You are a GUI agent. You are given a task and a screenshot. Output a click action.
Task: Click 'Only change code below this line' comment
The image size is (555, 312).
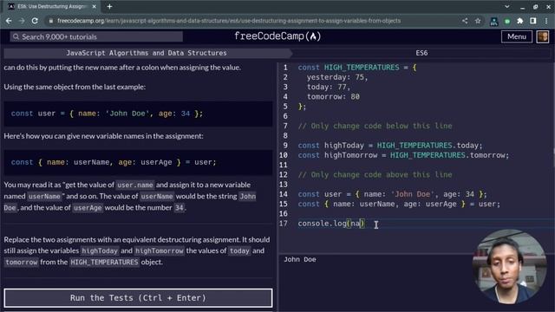pos(375,126)
